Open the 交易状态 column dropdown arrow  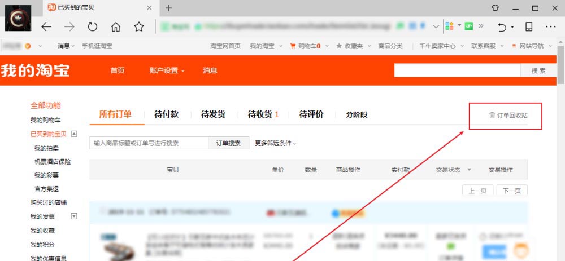click(469, 170)
